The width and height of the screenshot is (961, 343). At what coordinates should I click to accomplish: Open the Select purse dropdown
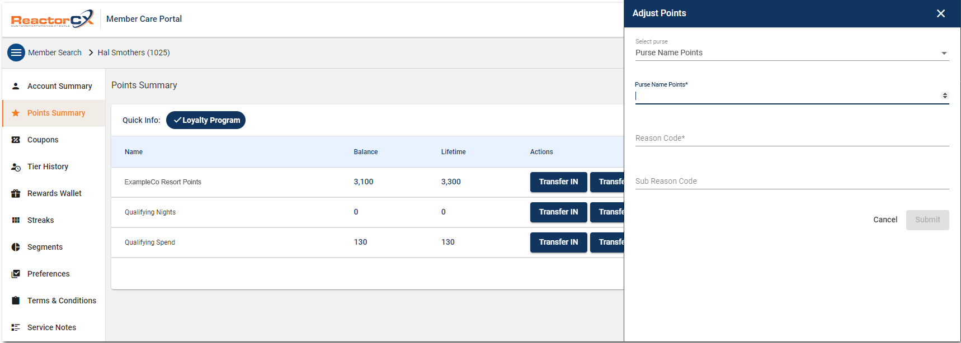point(792,53)
